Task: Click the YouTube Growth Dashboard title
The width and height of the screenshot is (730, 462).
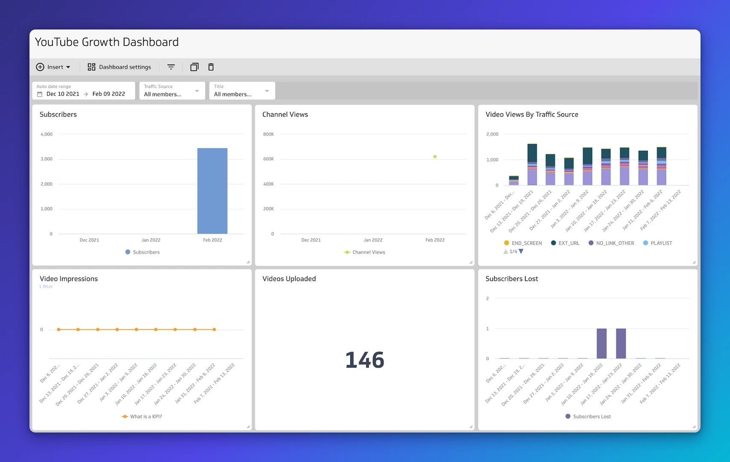Action: 107,42
